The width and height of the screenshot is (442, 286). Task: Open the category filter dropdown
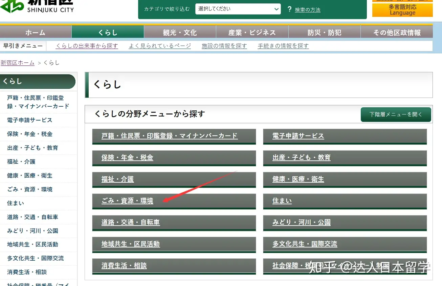tap(238, 9)
